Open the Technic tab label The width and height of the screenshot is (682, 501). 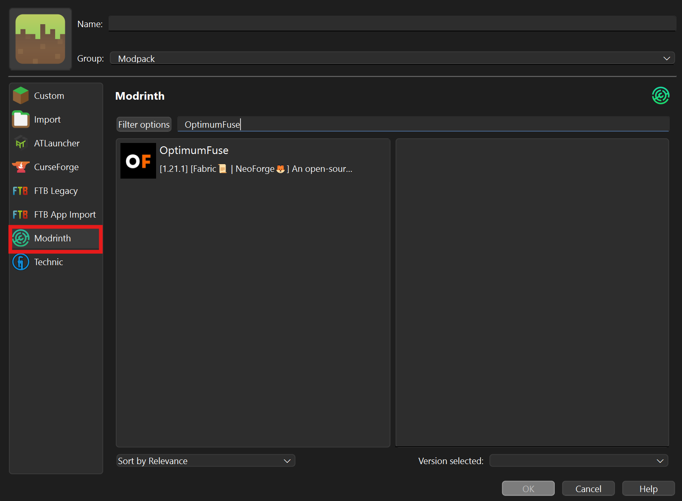click(49, 262)
